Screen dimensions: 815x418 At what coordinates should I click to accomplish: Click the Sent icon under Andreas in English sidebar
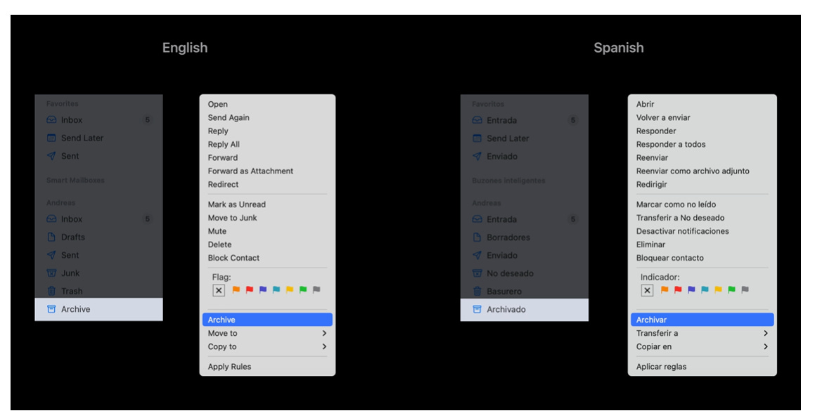point(51,255)
